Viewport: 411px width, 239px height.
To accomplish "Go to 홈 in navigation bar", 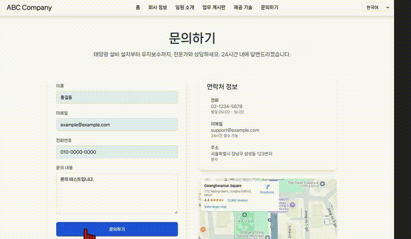I will pos(138,7).
